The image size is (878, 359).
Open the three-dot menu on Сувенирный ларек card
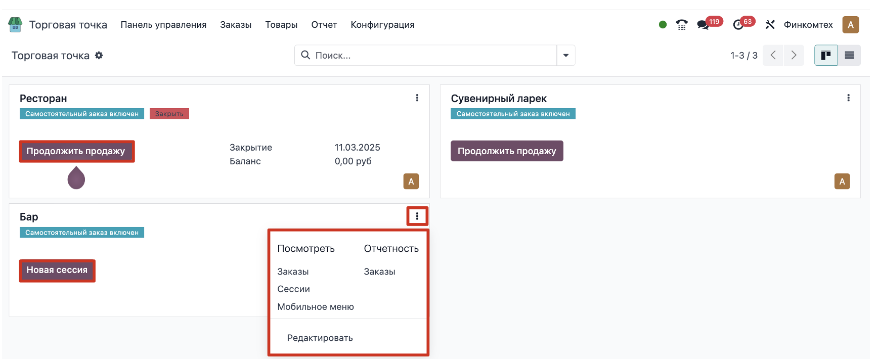pos(848,98)
